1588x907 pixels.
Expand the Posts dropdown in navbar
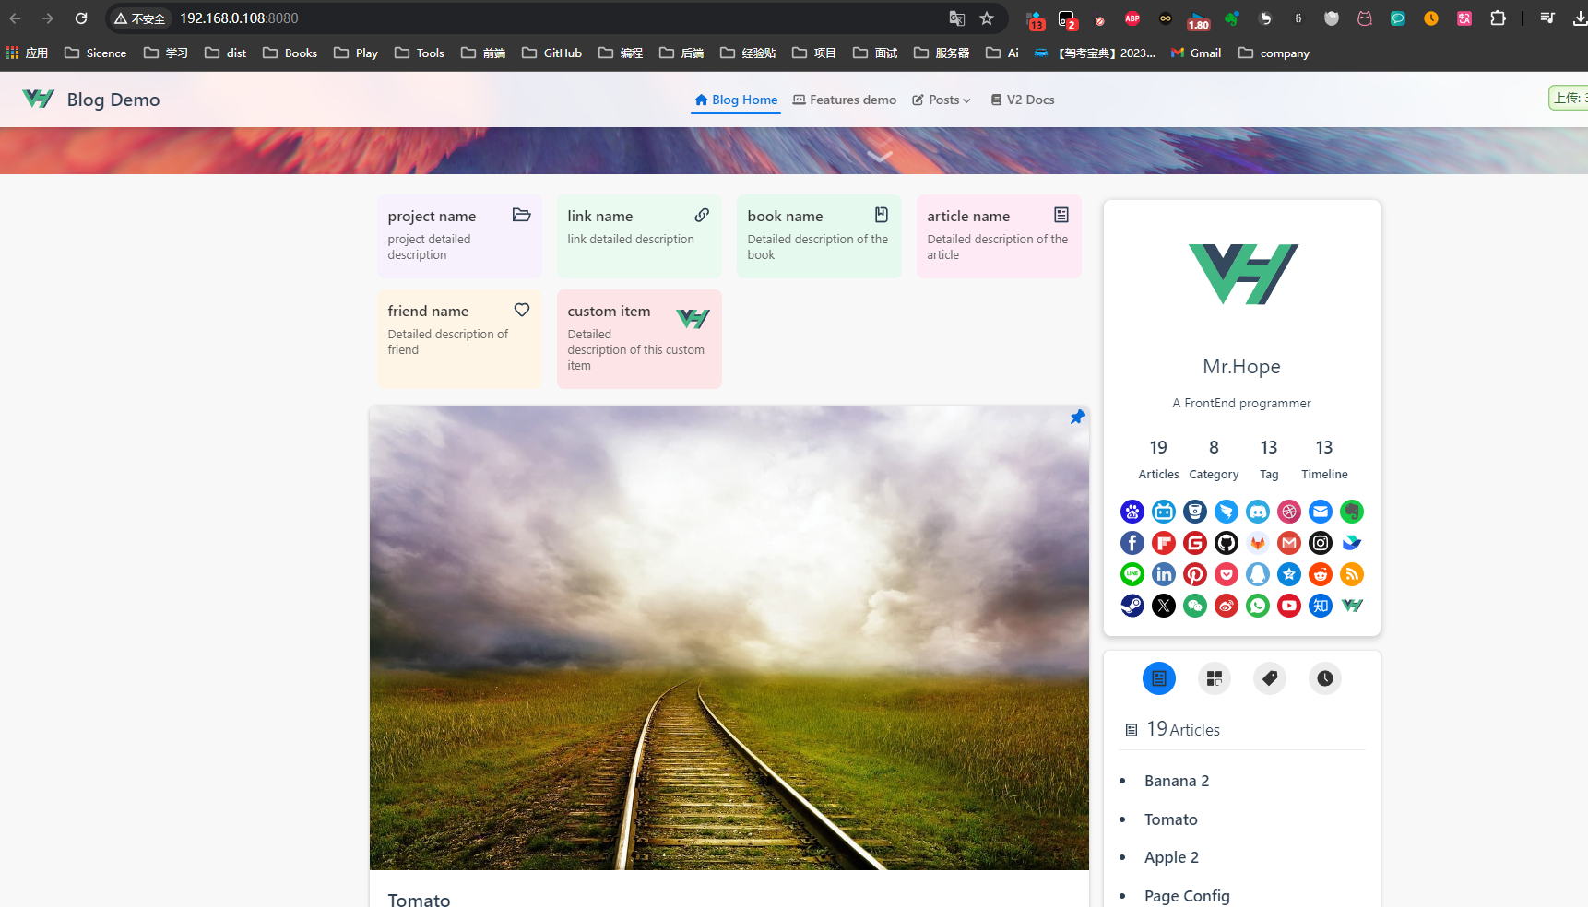click(942, 100)
